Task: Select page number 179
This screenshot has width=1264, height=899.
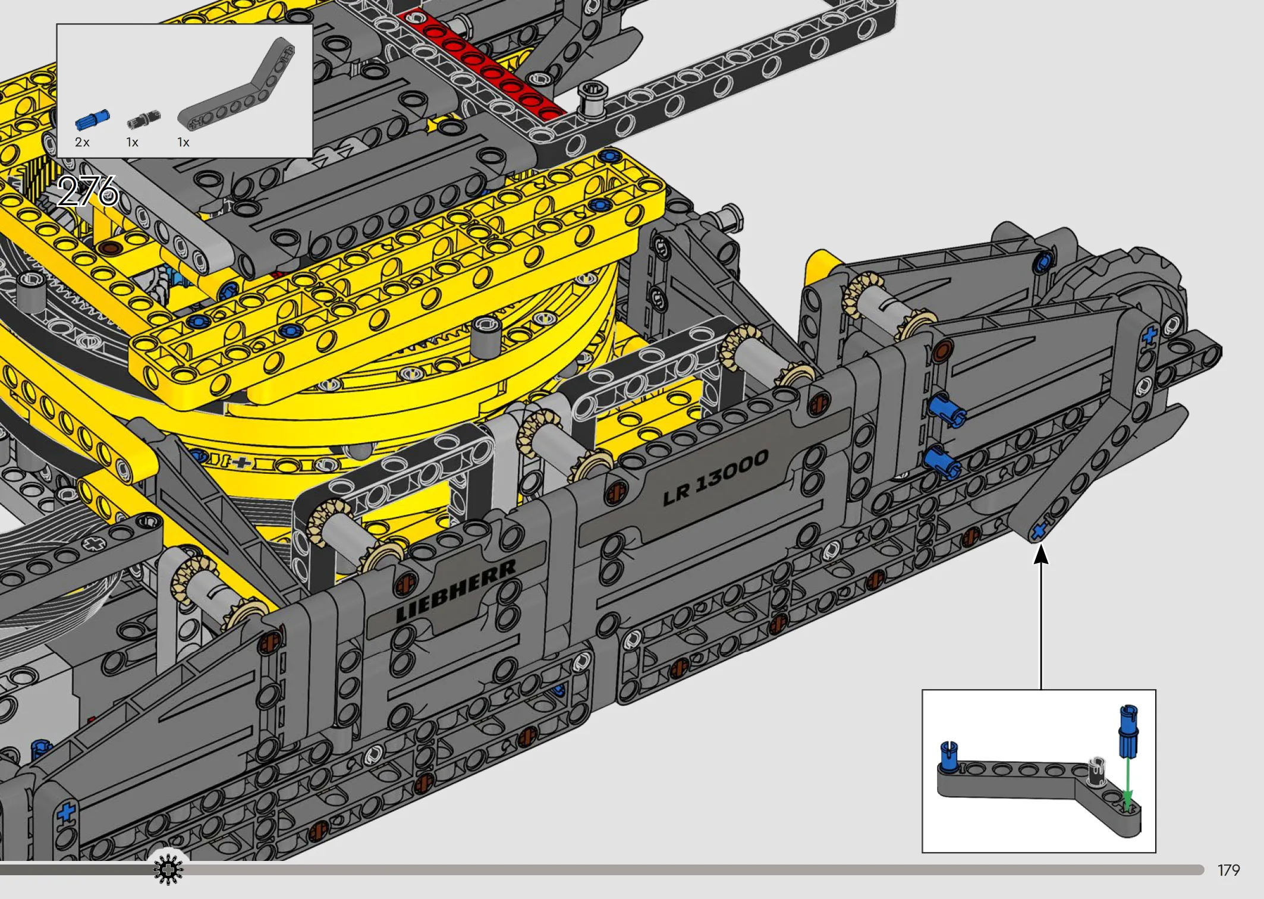Action: click(1228, 870)
